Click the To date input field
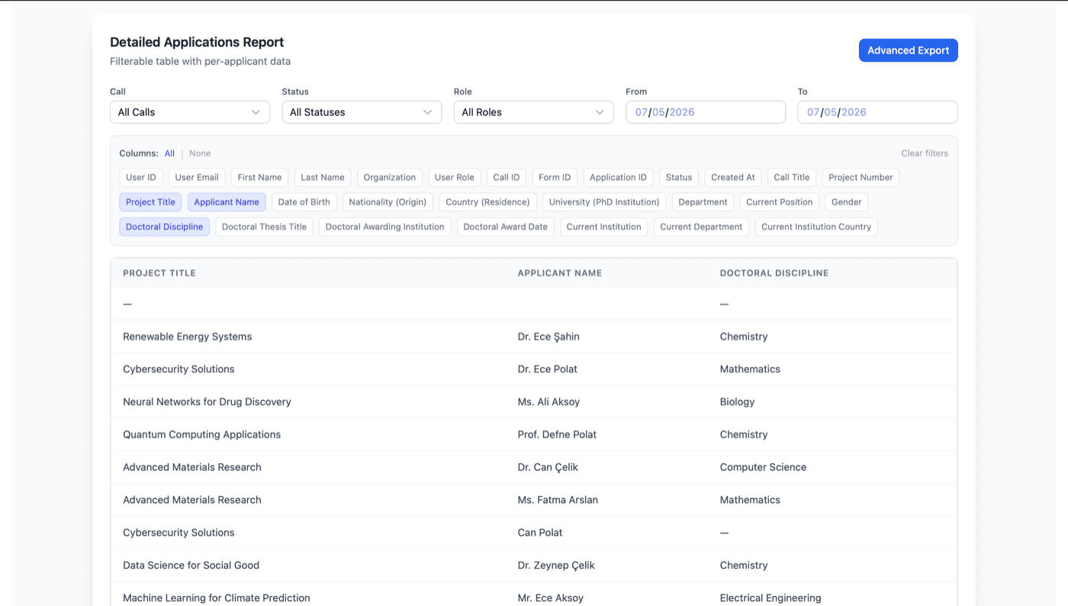 coord(877,112)
